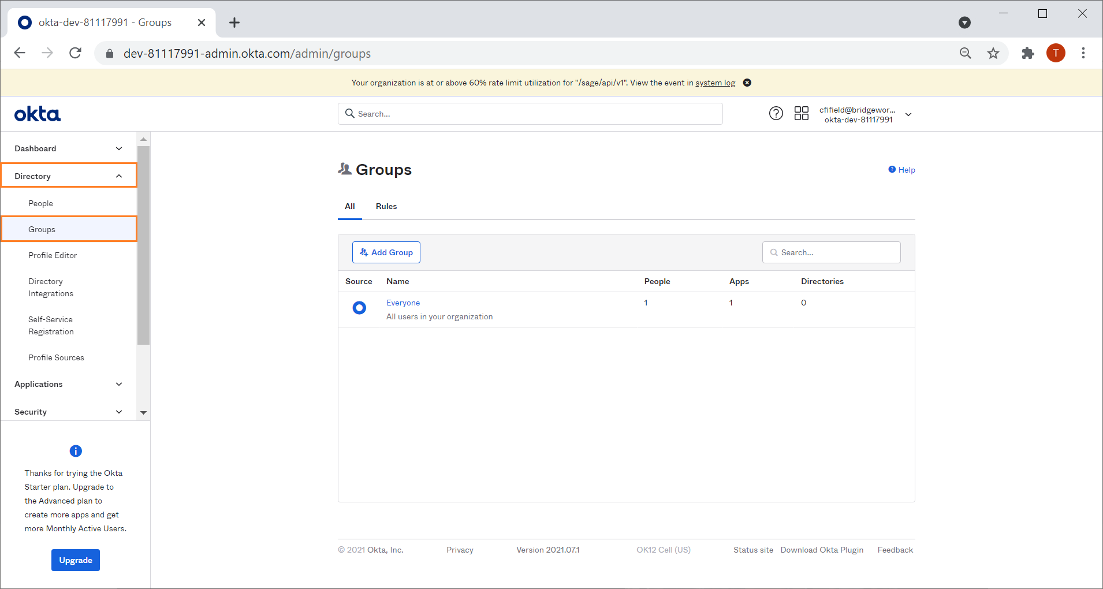Switch to the Rules tab
Viewport: 1103px width, 589px height.
386,206
